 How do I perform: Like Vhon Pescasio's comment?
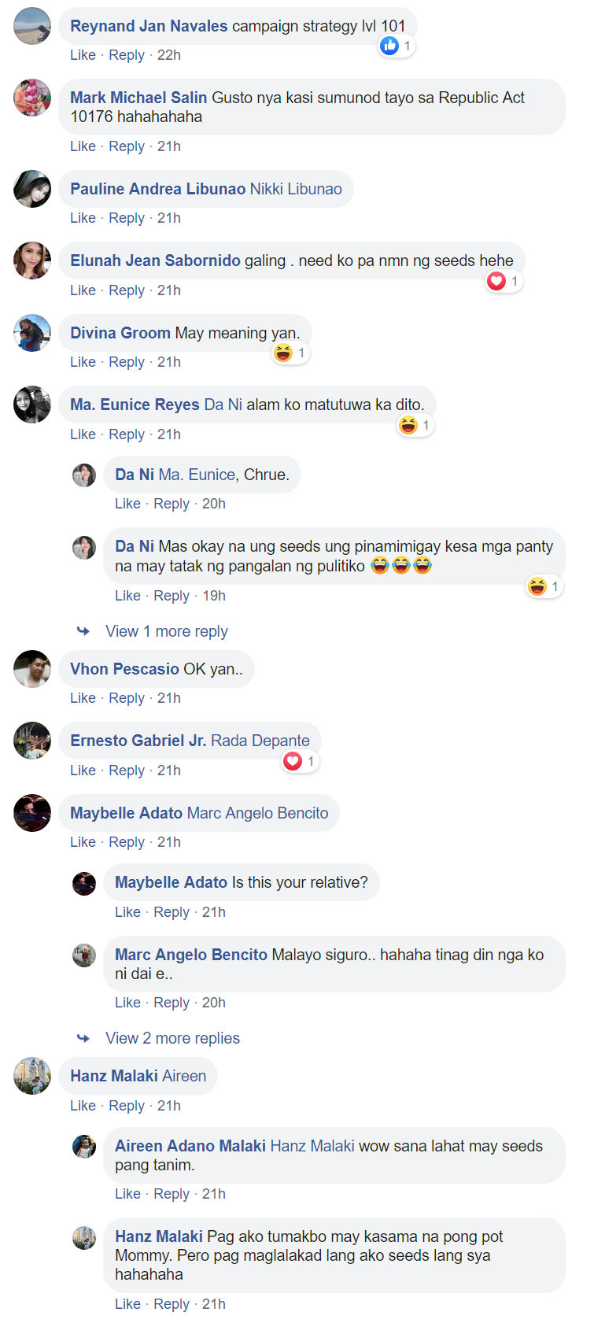pyautogui.click(x=83, y=698)
